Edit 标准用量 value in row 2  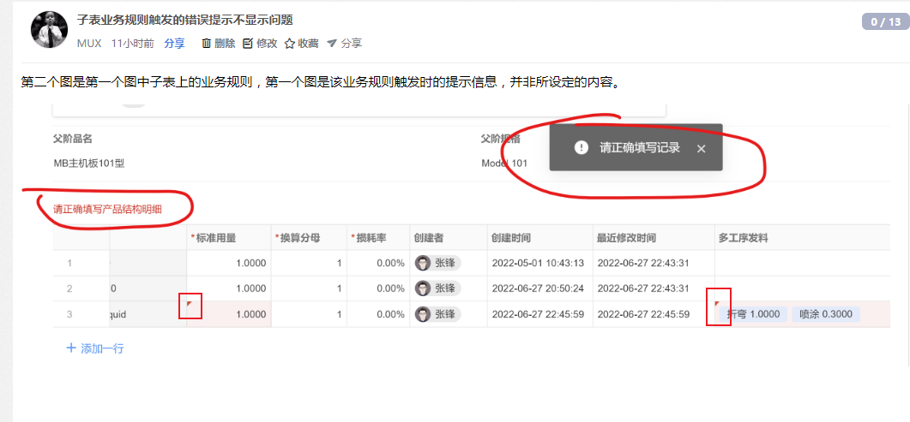coord(229,288)
